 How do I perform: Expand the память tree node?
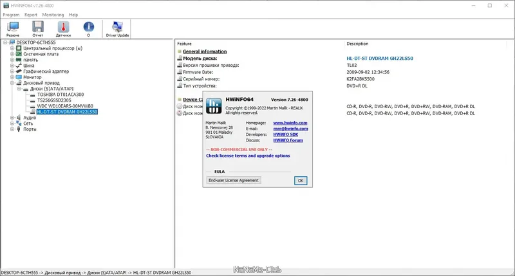(x=12, y=60)
